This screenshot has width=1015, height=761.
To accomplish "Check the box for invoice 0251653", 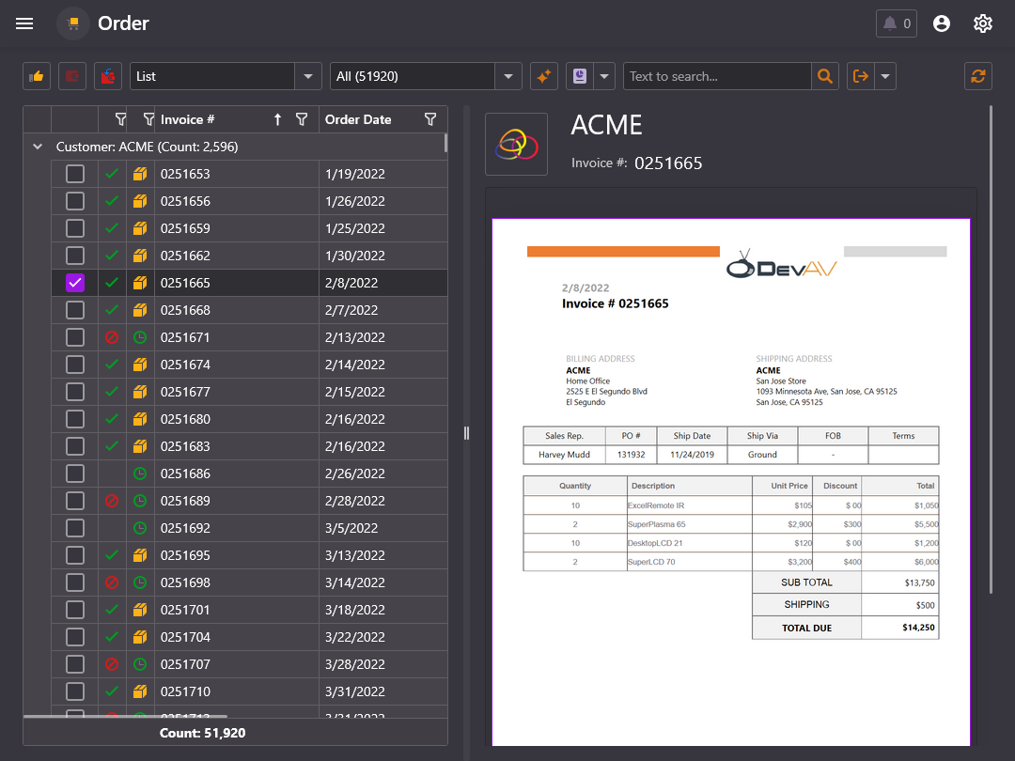I will (75, 174).
